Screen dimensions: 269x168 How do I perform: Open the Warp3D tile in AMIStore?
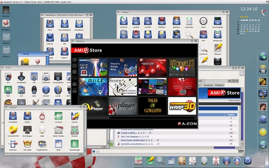tap(182, 106)
